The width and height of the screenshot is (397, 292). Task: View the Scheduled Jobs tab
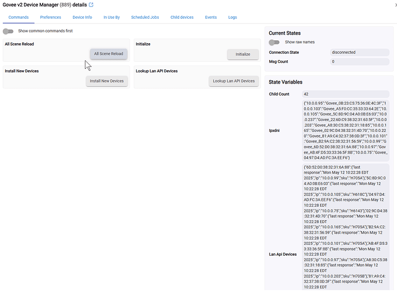click(x=145, y=18)
